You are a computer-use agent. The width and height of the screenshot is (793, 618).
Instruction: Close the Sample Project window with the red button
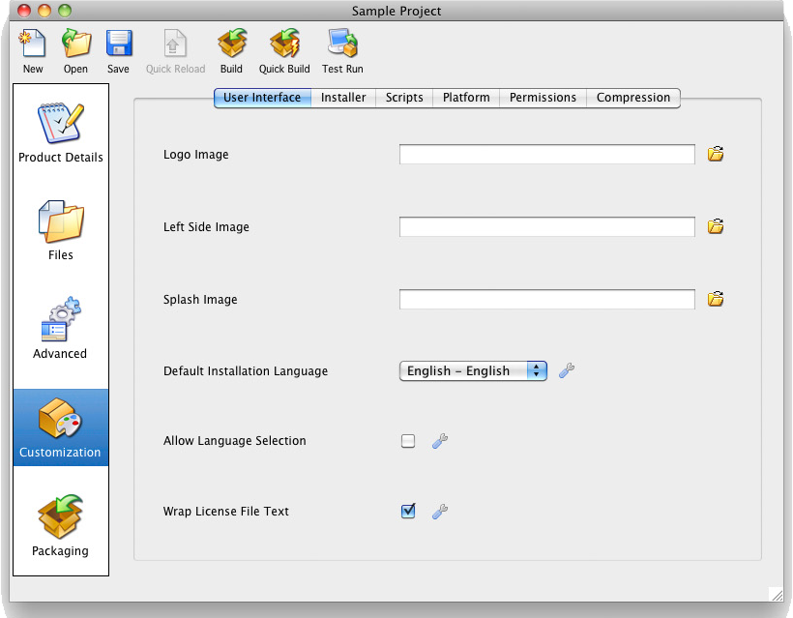click(24, 10)
